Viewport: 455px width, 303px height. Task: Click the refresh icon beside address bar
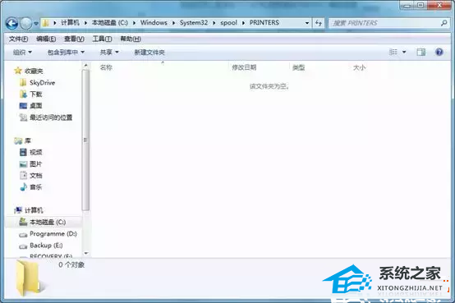pos(319,23)
